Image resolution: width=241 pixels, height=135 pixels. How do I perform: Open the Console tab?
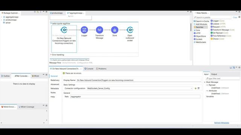[x=89, y=69]
